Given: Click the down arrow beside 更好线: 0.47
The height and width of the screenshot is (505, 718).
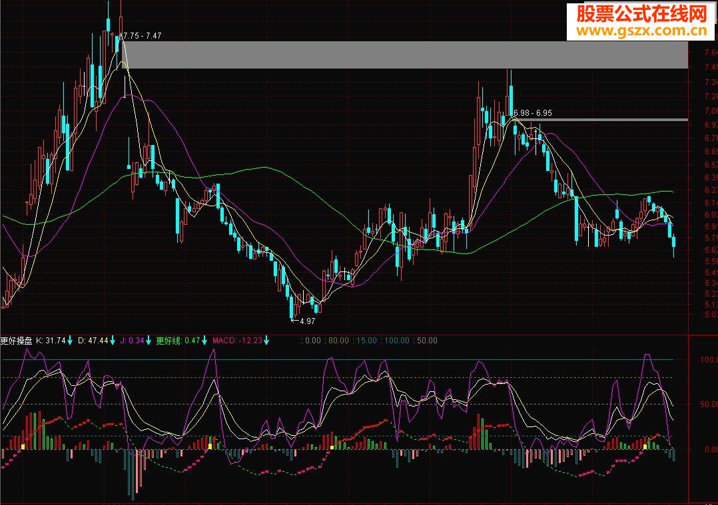Looking at the screenshot, I should [204, 341].
